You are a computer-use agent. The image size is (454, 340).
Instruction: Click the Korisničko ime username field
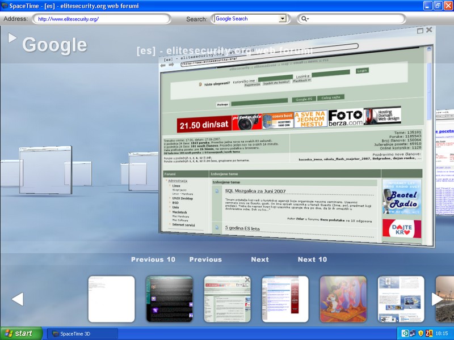(275, 78)
